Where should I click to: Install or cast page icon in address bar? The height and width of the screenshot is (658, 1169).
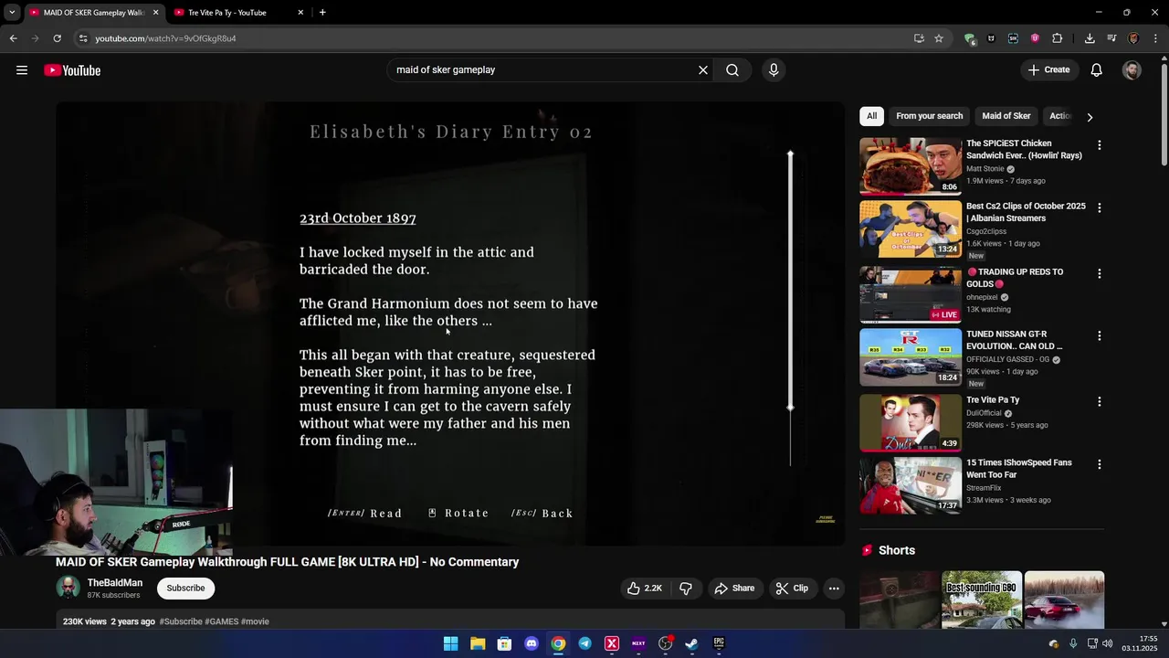919,38
